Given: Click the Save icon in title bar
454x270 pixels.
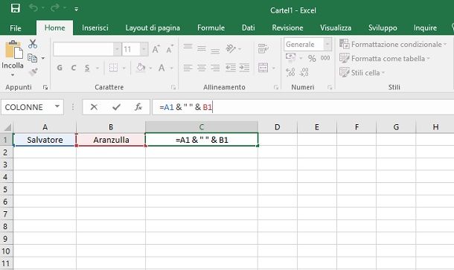Looking at the screenshot, I should click(15, 8).
